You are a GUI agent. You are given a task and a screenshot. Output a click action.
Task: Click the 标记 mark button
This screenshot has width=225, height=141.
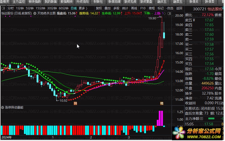[x=160, y=8]
